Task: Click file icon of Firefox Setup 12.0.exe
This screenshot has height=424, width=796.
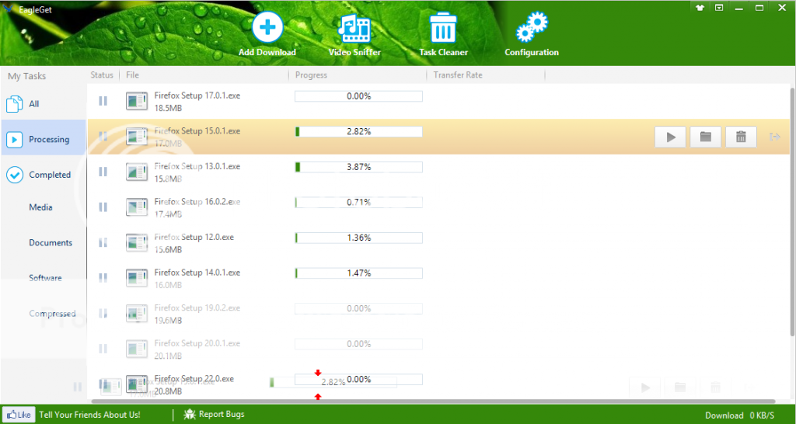Action: click(137, 242)
